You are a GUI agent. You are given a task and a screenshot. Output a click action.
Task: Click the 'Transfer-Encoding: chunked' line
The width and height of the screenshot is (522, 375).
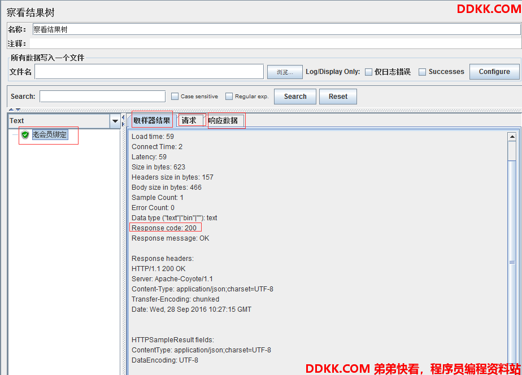[175, 299]
